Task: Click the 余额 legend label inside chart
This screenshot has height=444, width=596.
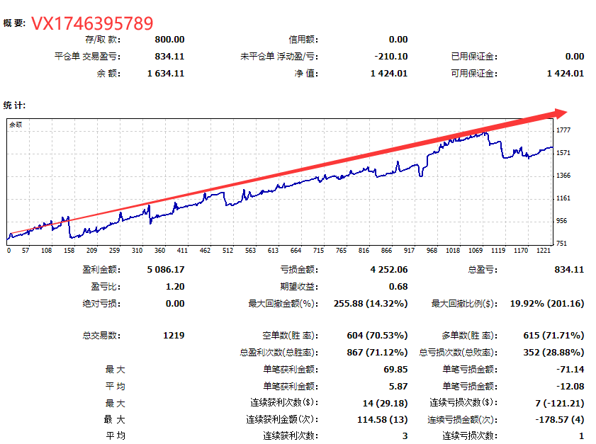Action: click(x=16, y=125)
